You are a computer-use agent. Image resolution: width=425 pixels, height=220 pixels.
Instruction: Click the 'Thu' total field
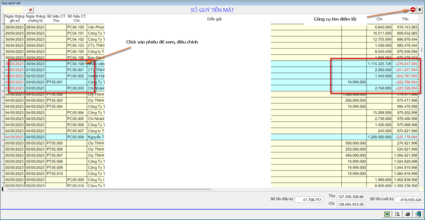coord(350,196)
